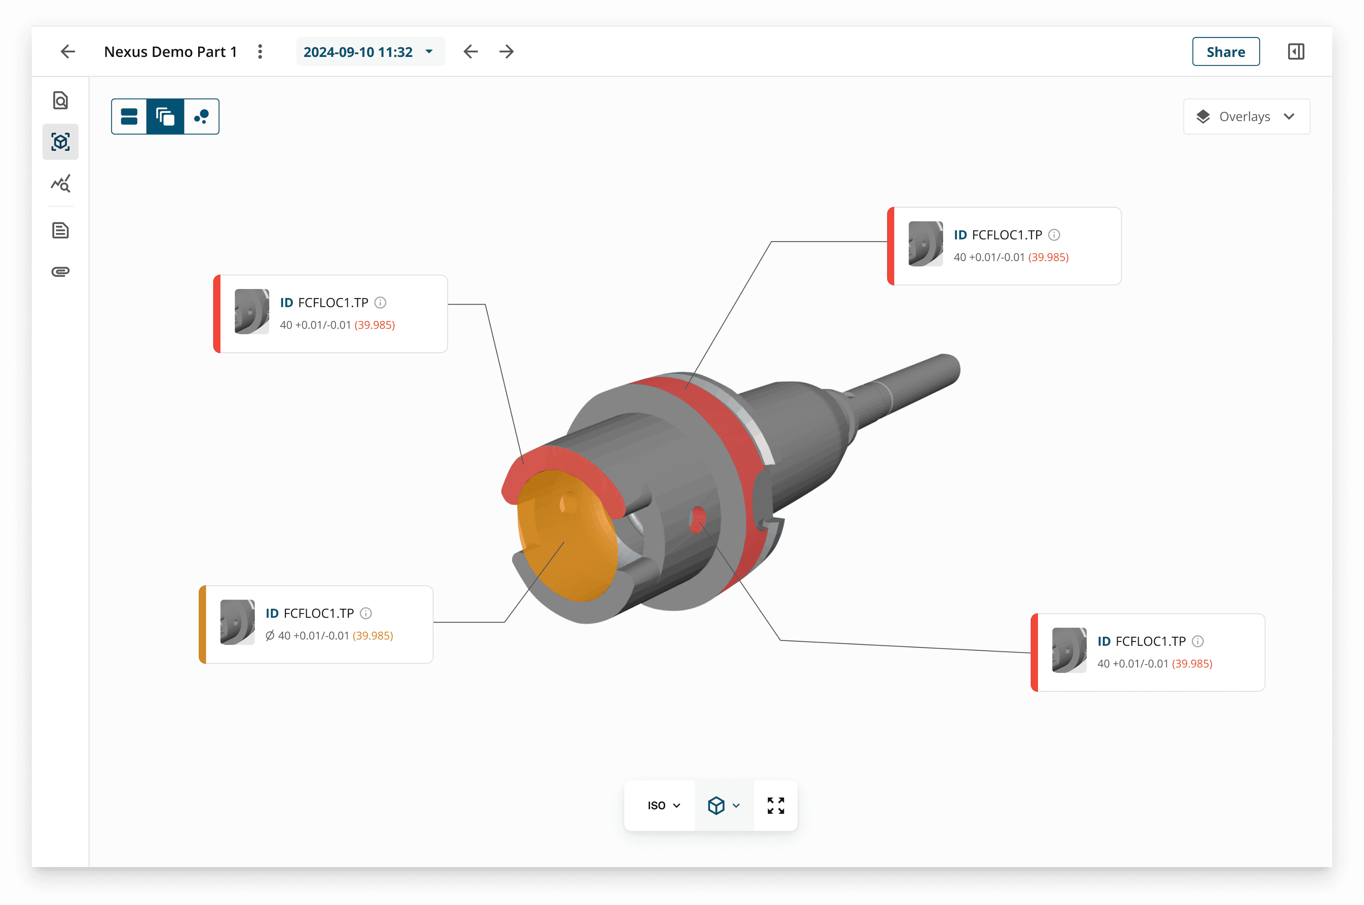The width and height of the screenshot is (1364, 905).
Task: Click the info icon on the orange callout
Action: (366, 613)
